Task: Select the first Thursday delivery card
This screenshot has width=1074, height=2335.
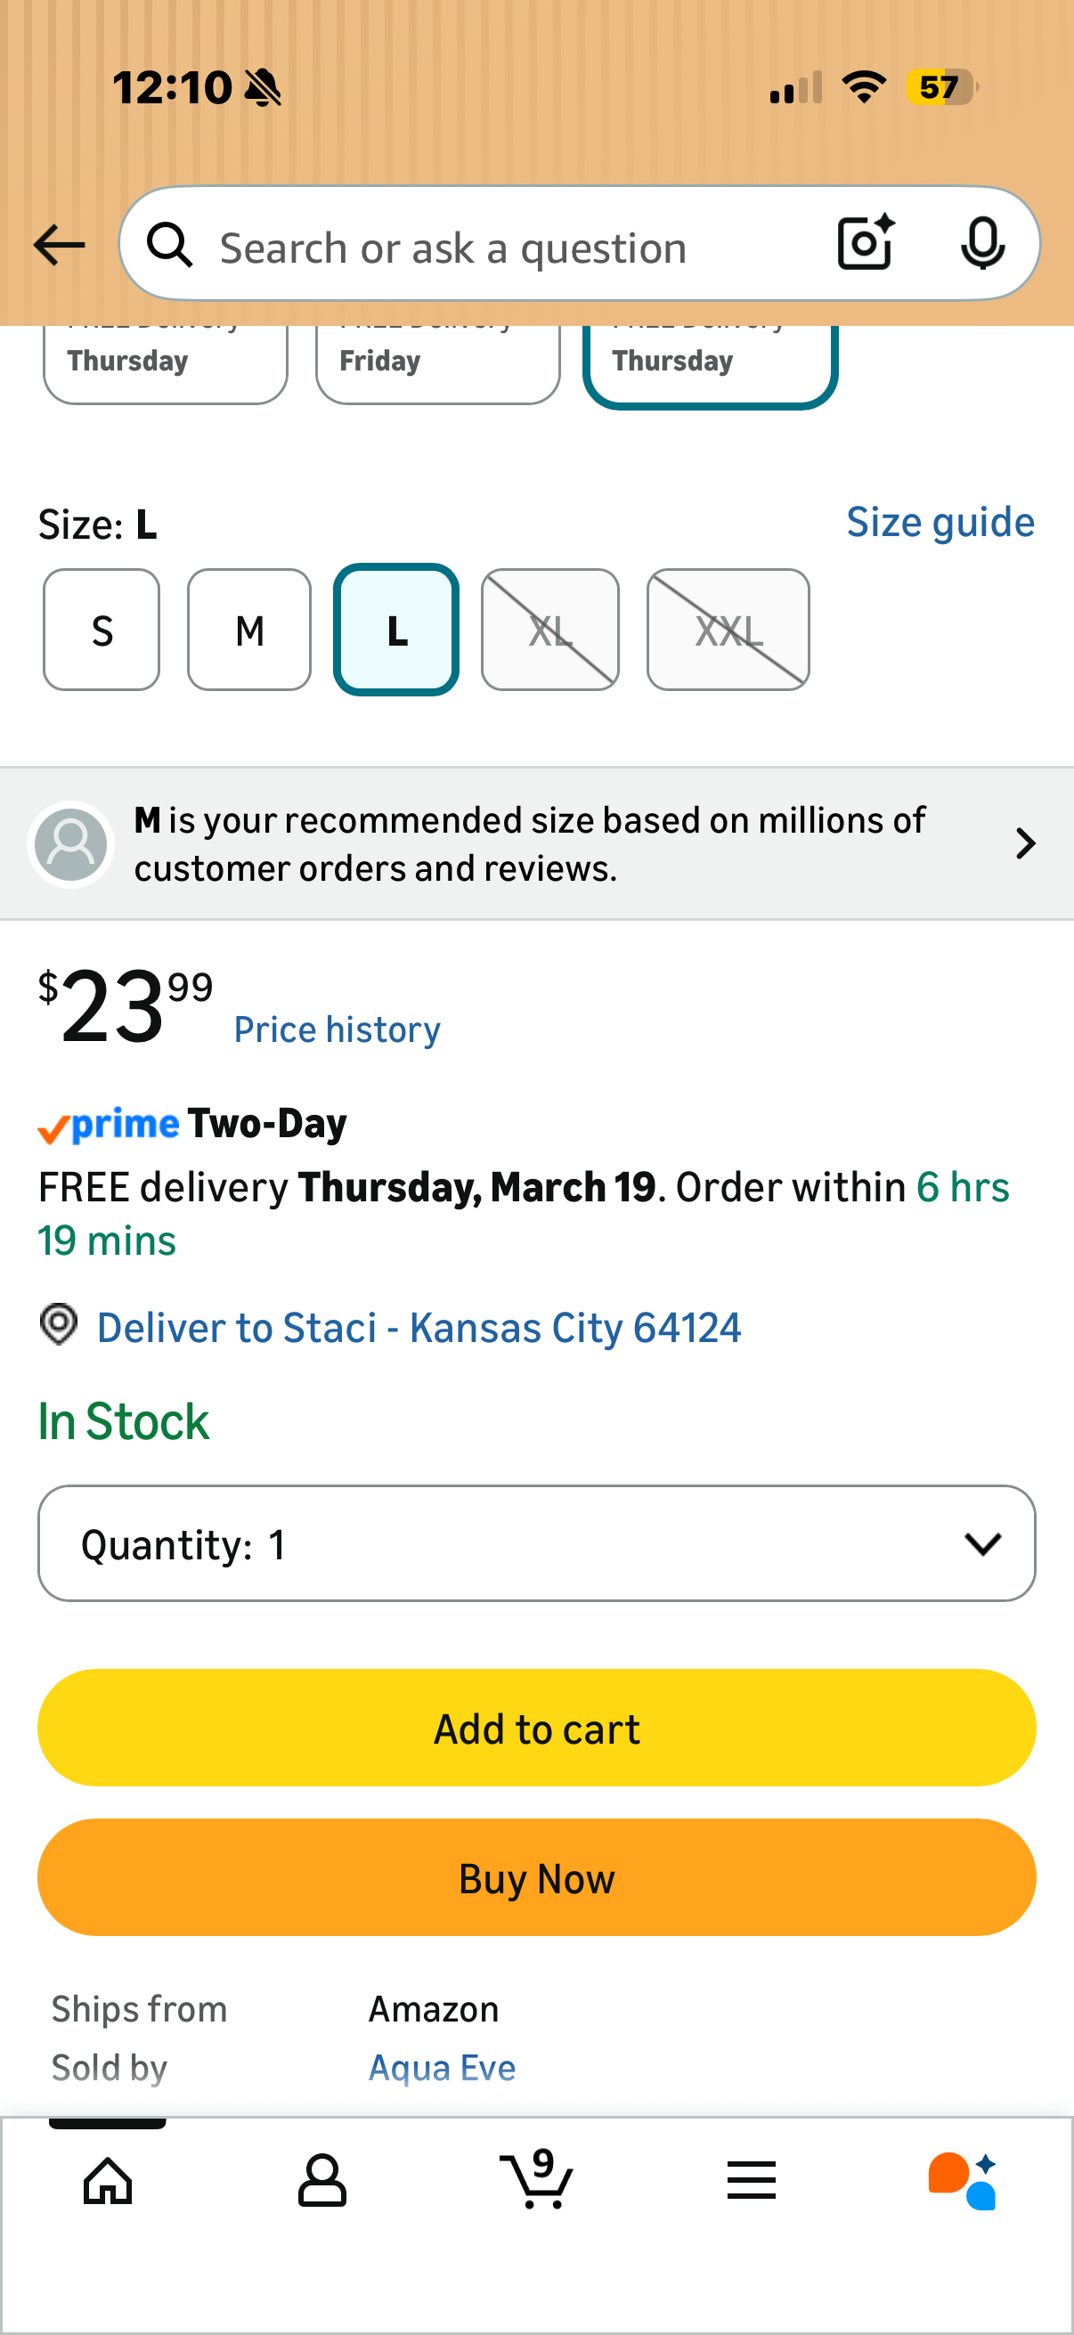Action: click(165, 362)
